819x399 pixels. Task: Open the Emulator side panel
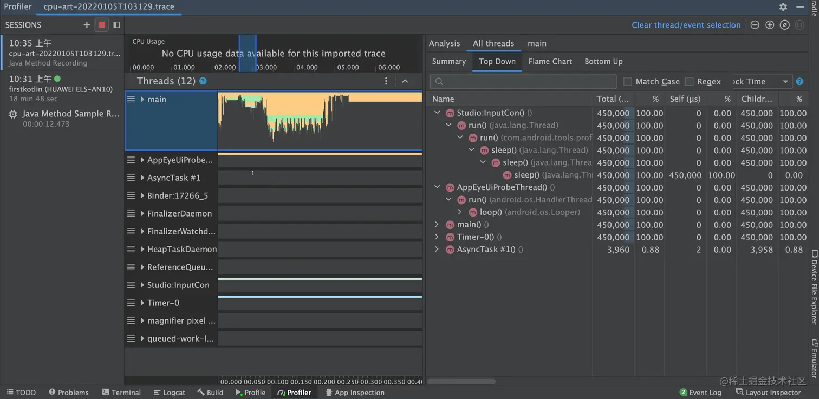(x=814, y=357)
